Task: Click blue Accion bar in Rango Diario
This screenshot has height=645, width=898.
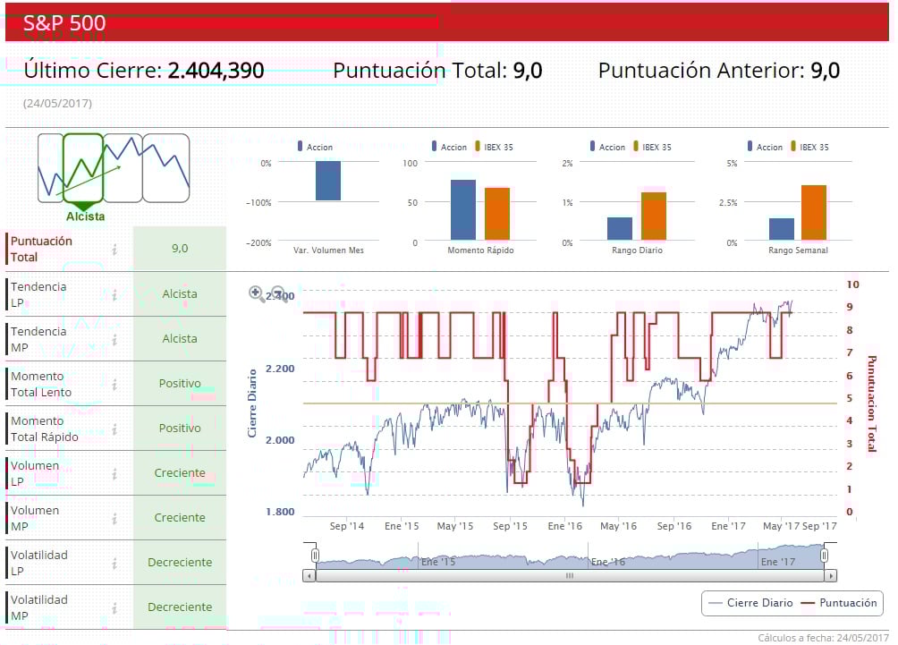Action: tap(620, 228)
